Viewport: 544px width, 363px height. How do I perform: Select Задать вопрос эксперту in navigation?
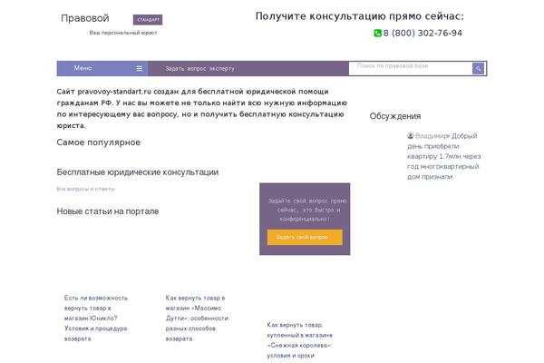point(199,69)
